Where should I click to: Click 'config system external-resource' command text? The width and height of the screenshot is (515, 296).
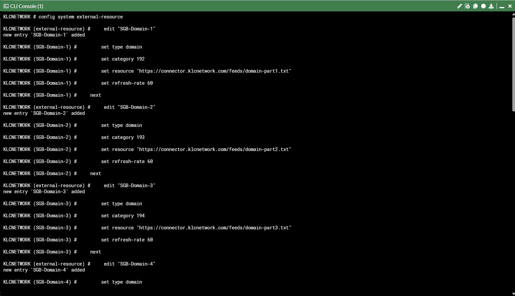tap(81, 17)
